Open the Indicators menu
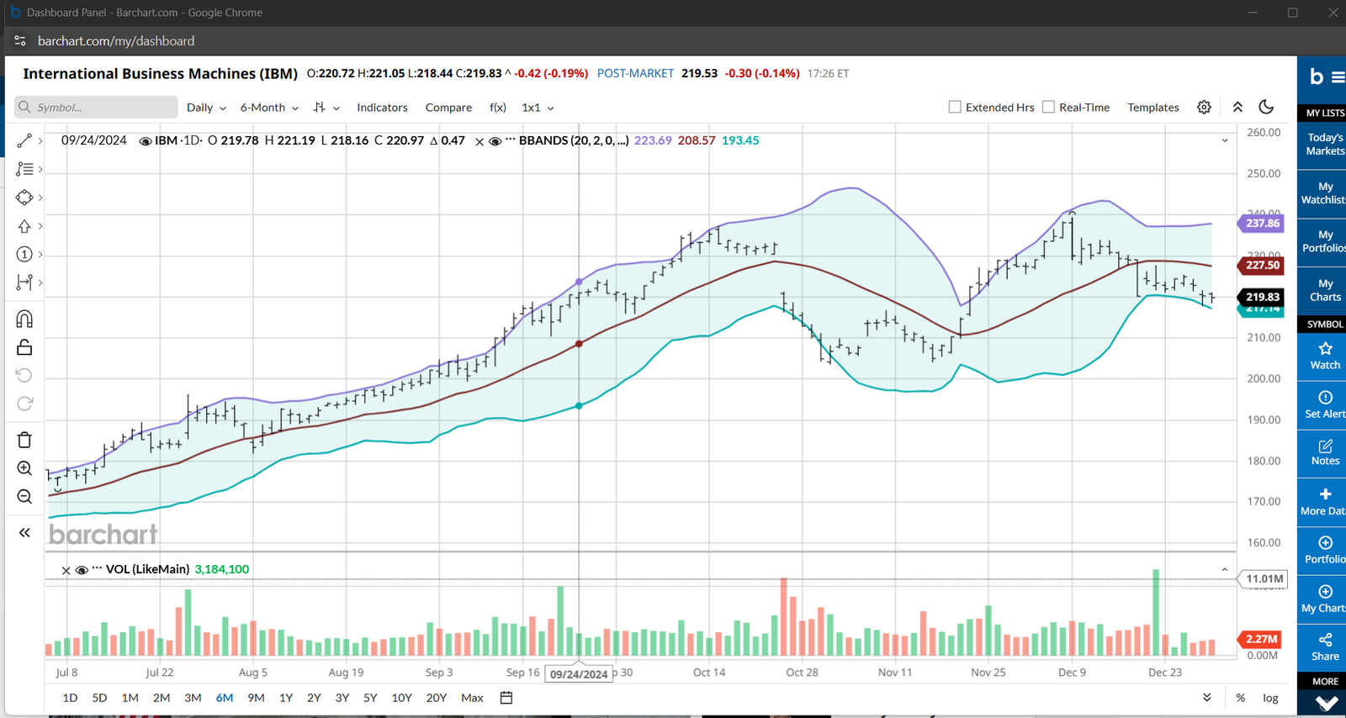The height and width of the screenshot is (718, 1346). coord(382,108)
